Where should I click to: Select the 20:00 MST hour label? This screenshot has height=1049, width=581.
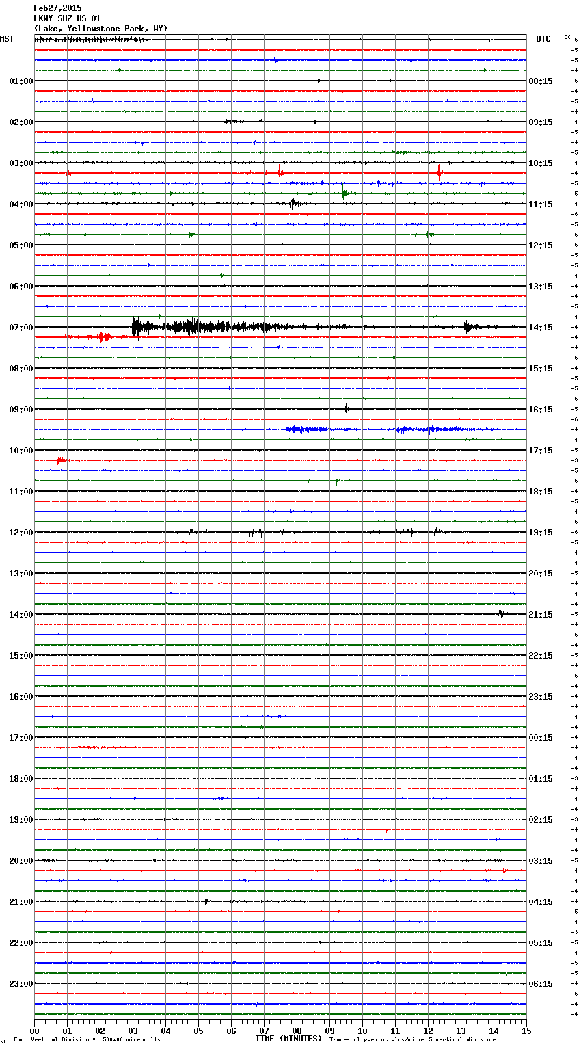(21, 861)
